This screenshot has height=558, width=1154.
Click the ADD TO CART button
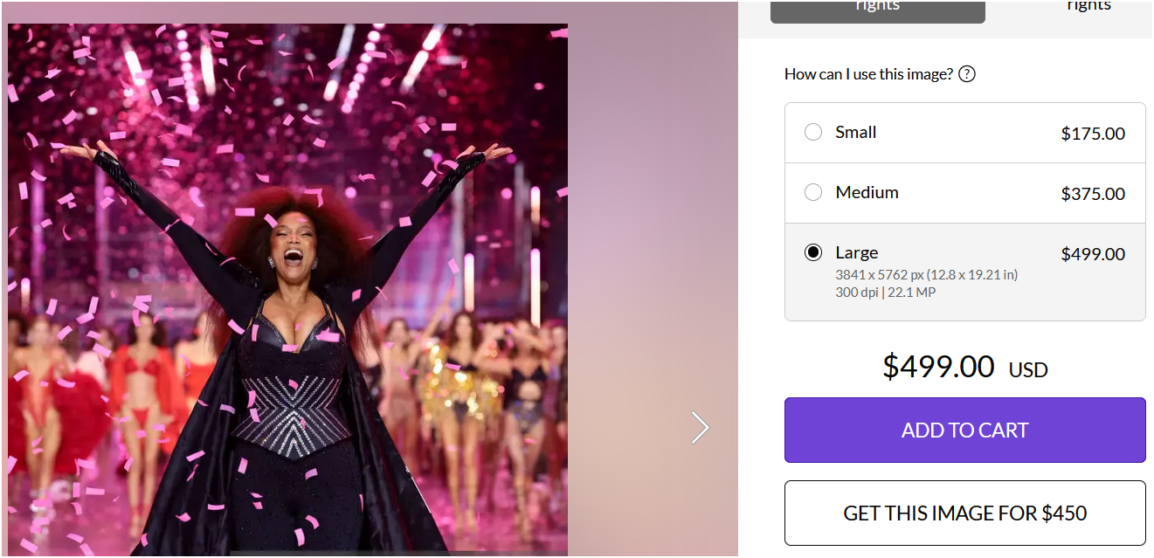pyautogui.click(x=964, y=430)
